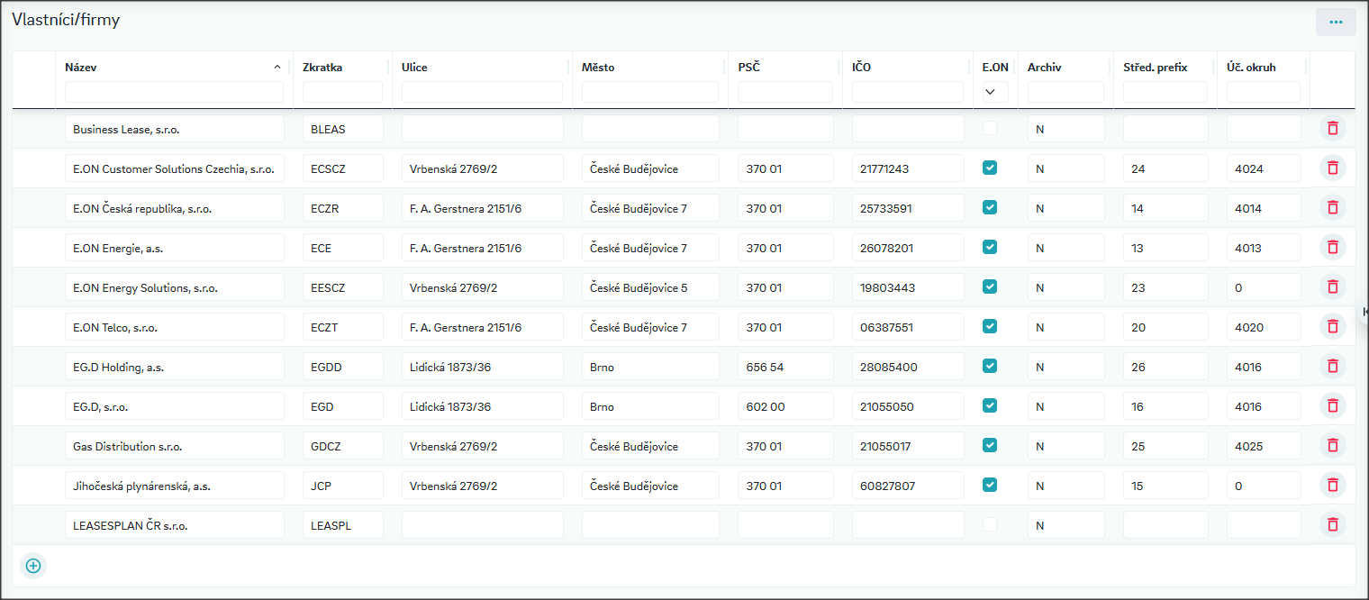Toggle sort arrow on Název column
The width and height of the screenshot is (1369, 600).
pos(277,68)
